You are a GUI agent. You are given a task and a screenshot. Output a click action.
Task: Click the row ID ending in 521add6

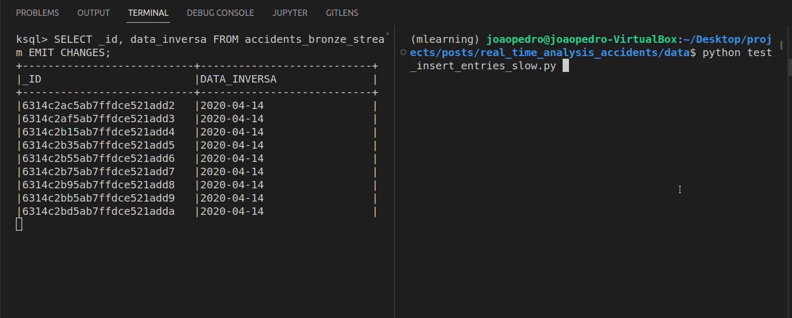coord(99,159)
